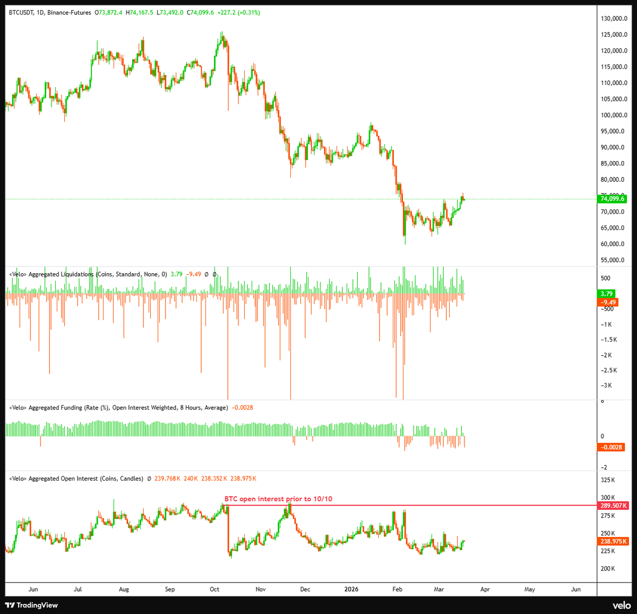The height and width of the screenshot is (614, 637).
Task: Click the Sep label on time axis
Action: (x=170, y=589)
